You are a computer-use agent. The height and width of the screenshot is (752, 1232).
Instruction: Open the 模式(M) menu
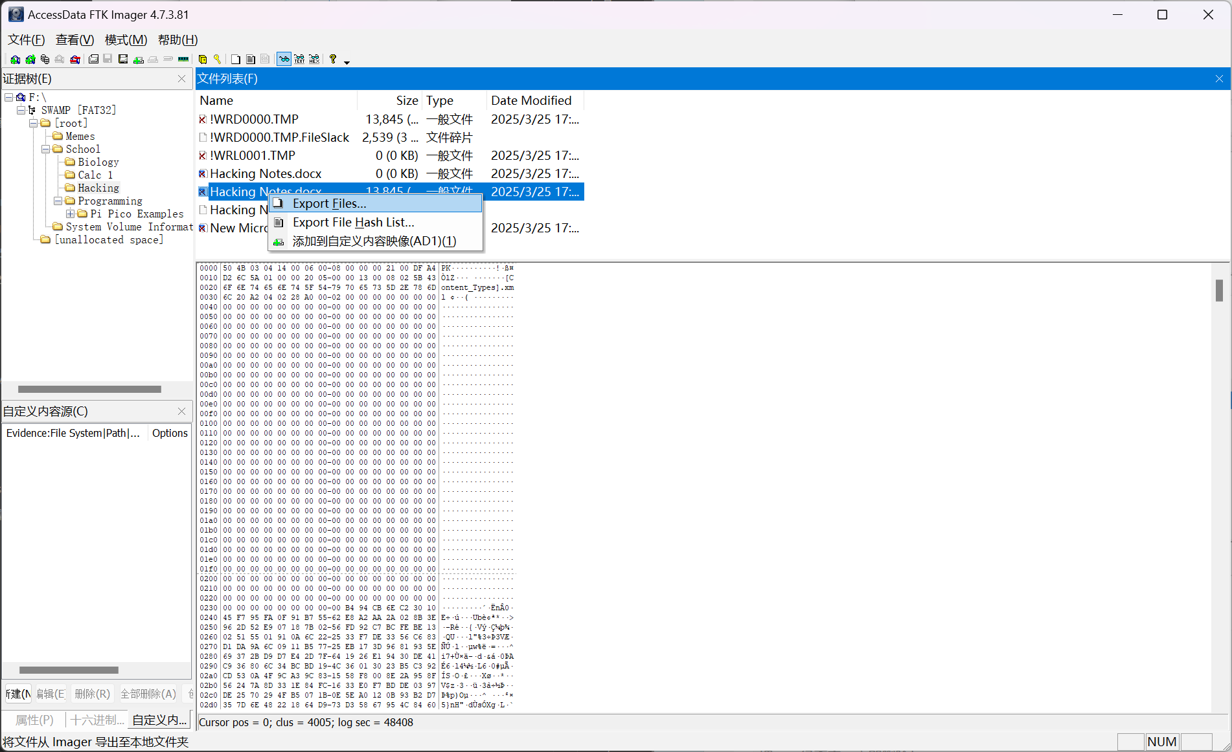[126, 39]
